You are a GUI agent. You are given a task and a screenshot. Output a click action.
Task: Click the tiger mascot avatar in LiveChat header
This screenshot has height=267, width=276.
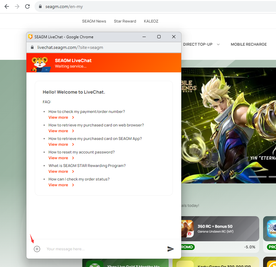tap(41, 64)
